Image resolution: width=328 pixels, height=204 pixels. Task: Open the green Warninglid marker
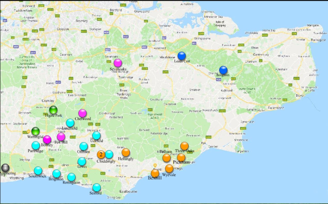click(x=36, y=131)
